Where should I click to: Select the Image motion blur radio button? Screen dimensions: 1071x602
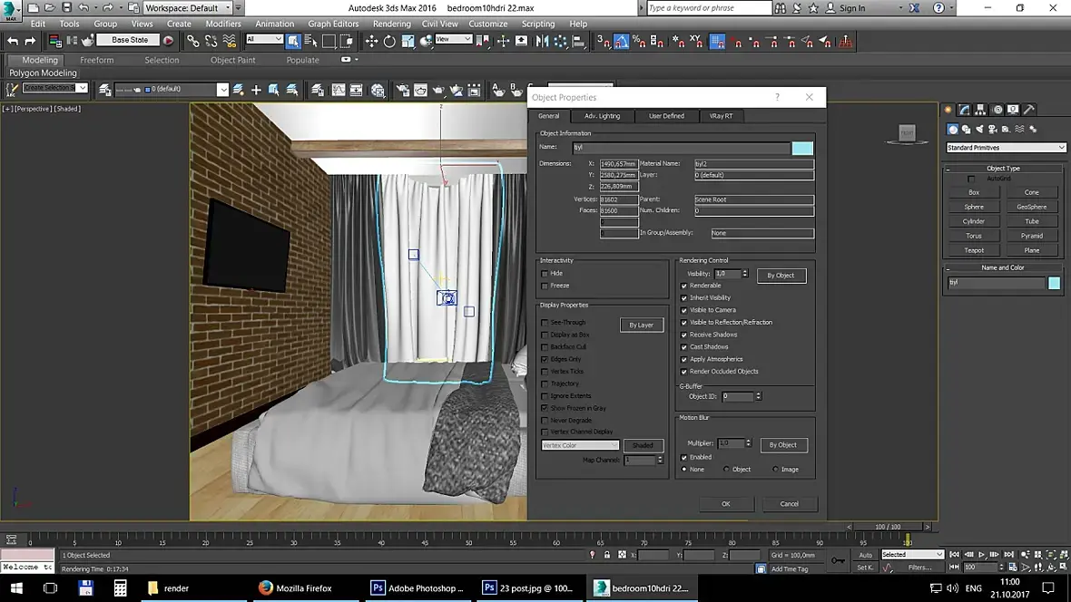tap(775, 470)
